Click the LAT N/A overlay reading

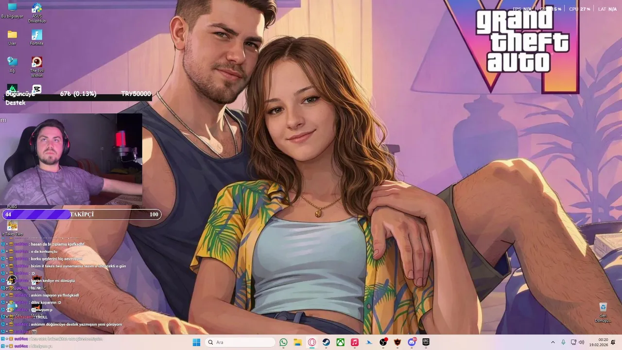point(607,9)
